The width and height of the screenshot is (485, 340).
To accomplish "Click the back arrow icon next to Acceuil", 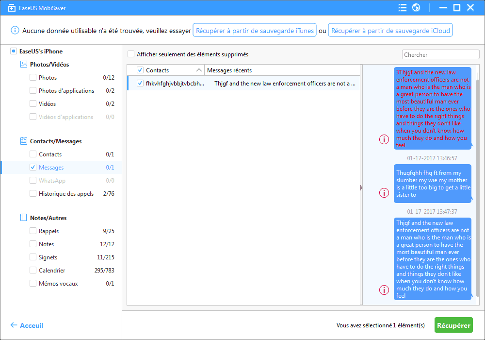I will click(x=14, y=325).
